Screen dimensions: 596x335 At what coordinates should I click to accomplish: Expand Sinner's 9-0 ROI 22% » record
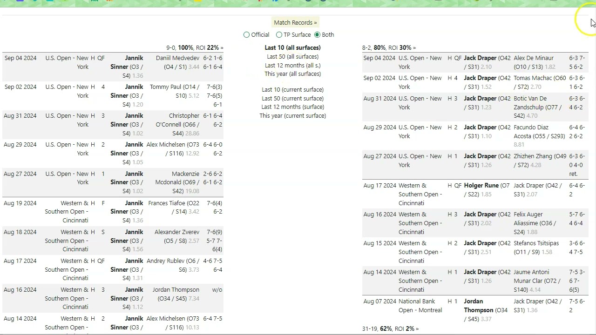pos(195,48)
